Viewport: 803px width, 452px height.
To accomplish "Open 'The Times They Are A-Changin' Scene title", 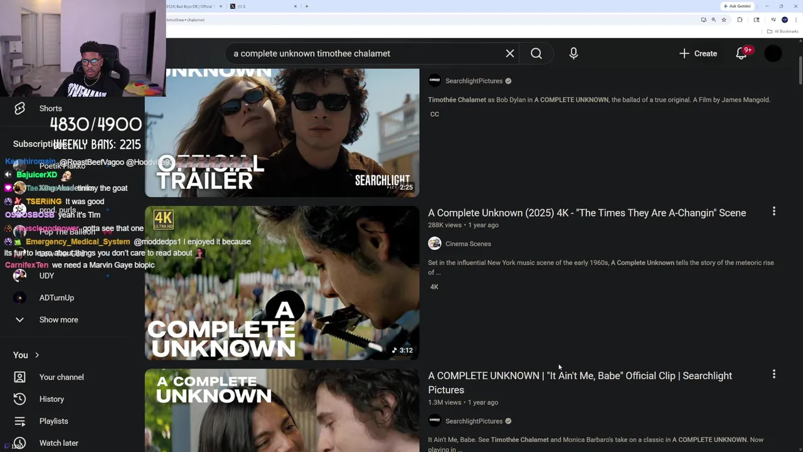I will pyautogui.click(x=587, y=213).
